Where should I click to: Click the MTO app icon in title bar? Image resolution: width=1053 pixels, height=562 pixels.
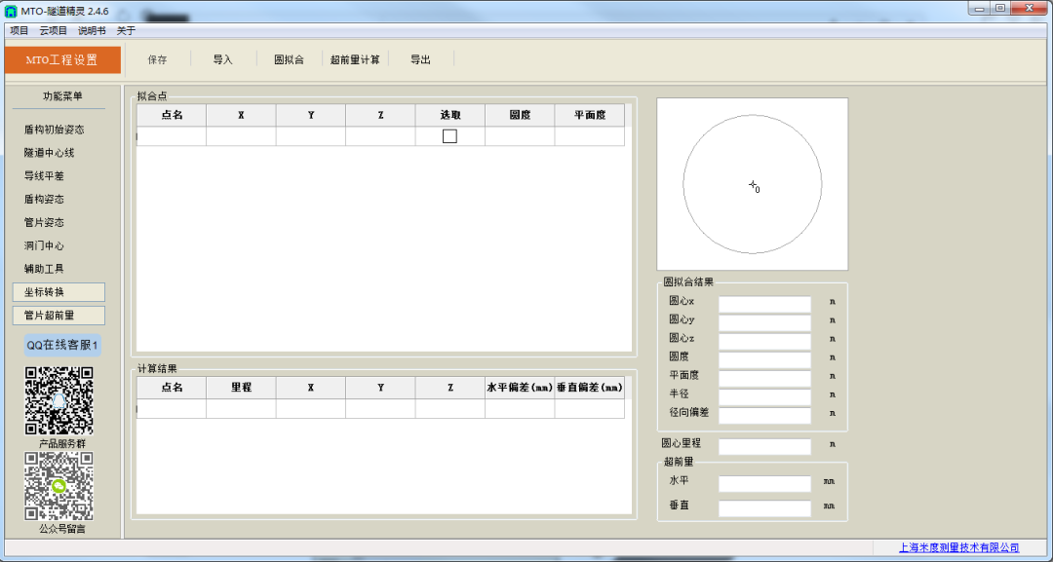point(12,11)
